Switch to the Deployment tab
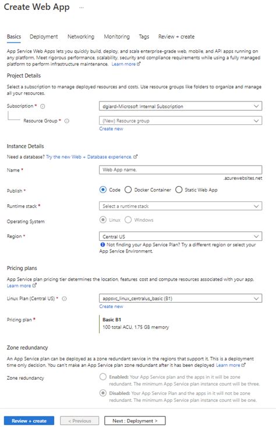Viewport: 276px width, 427px height. [x=44, y=37]
